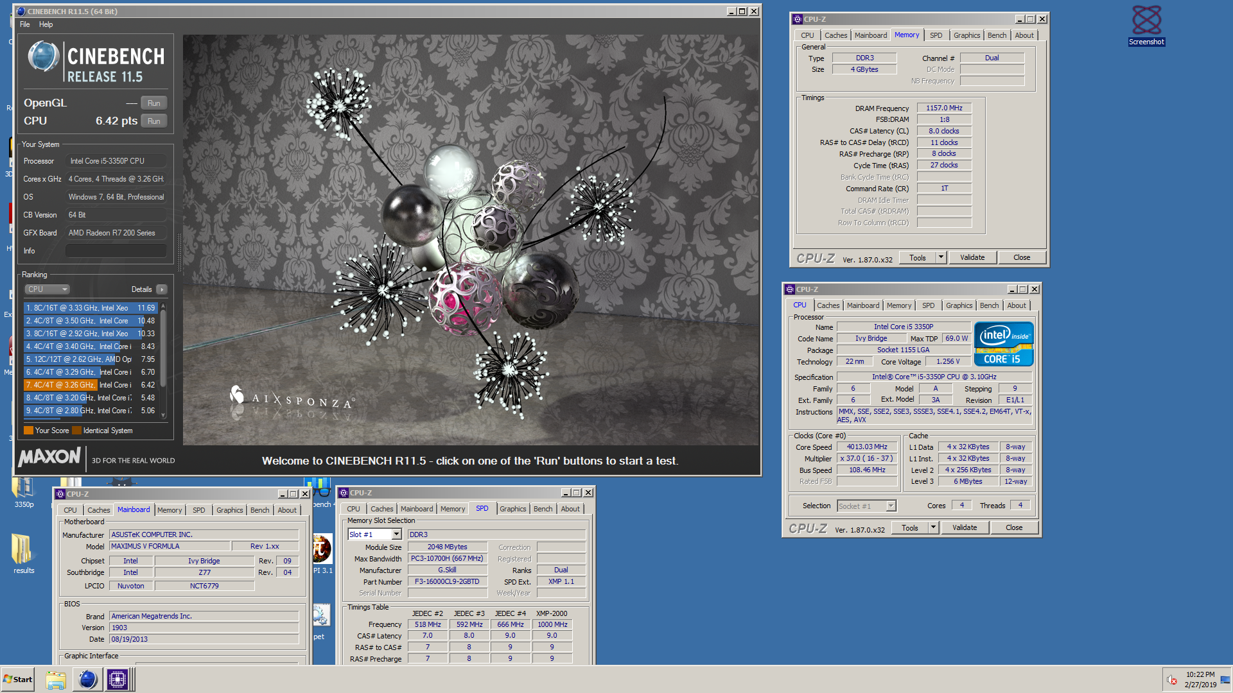Click the display tray icon beside clock

1225,680
